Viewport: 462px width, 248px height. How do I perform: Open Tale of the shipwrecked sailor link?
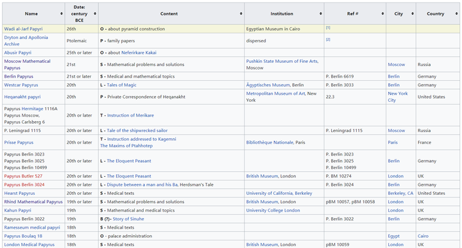pos(137,131)
